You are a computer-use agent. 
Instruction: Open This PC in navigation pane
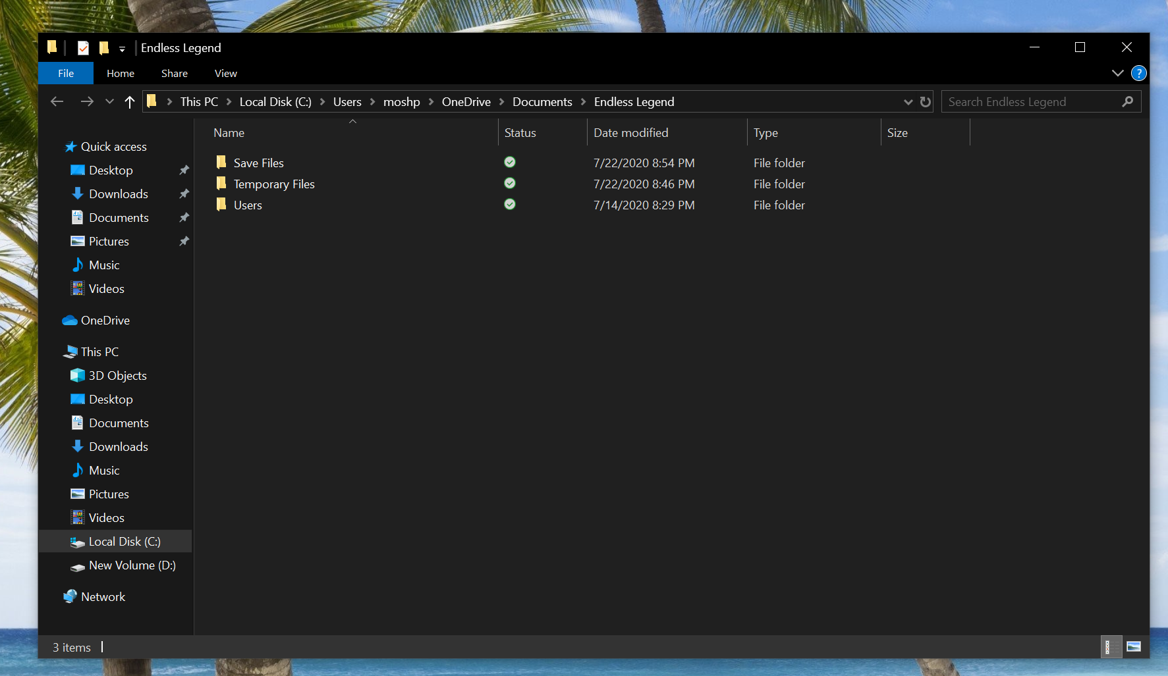tap(99, 351)
